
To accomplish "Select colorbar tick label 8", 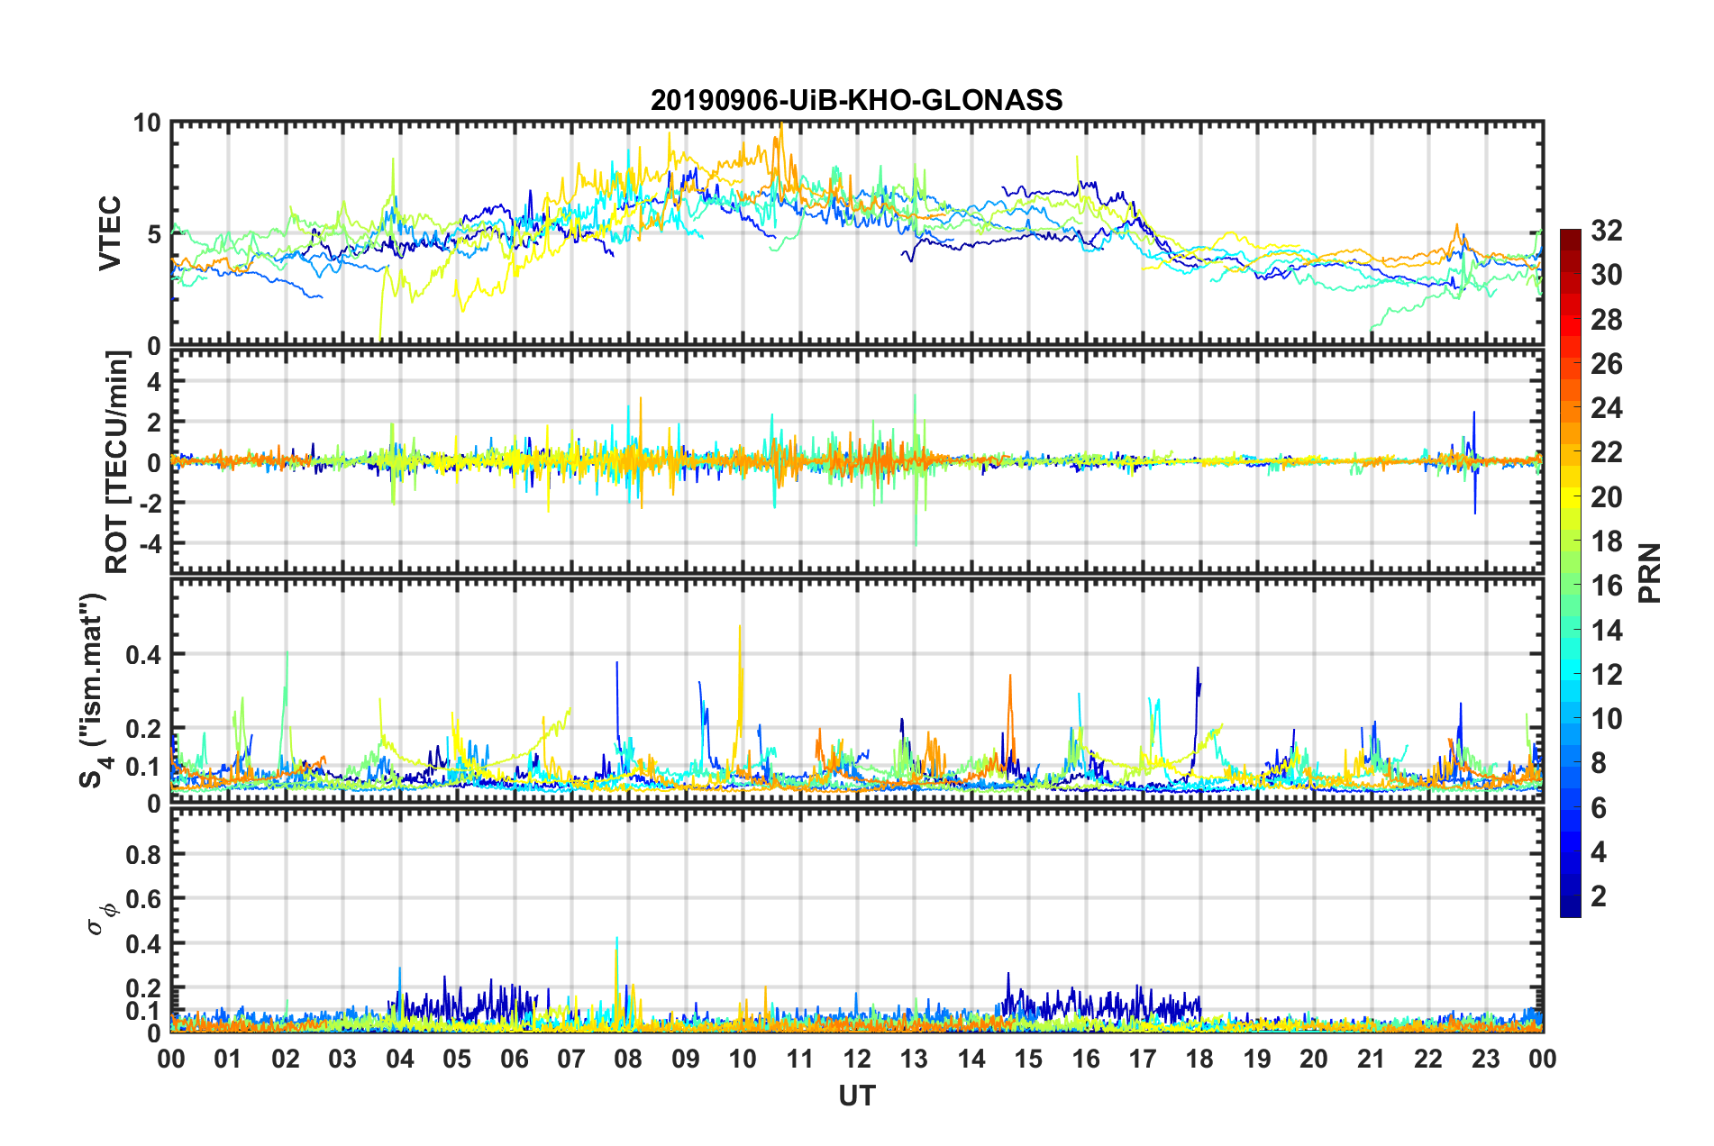I will [1599, 763].
